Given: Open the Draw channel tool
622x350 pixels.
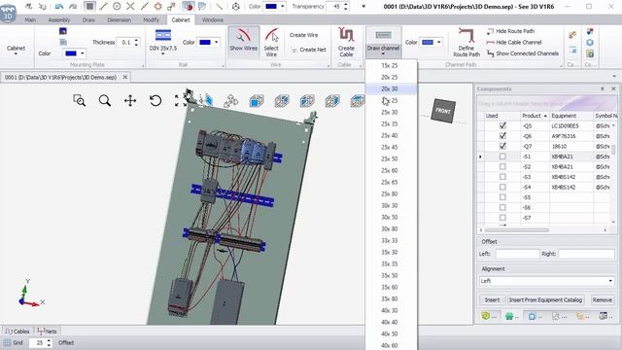Looking at the screenshot, I should point(383,39).
